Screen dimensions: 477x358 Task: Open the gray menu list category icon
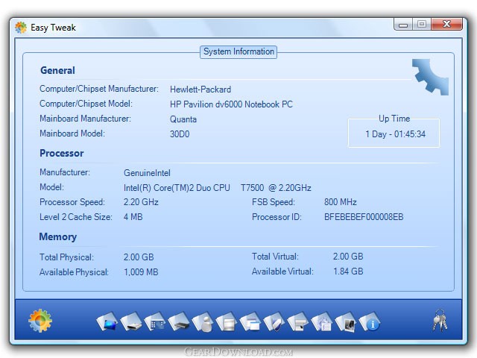[227, 321]
